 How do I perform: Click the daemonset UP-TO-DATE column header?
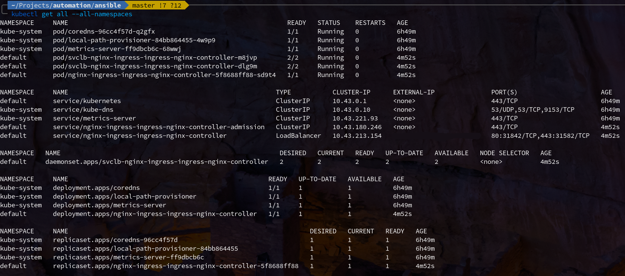tap(404, 153)
